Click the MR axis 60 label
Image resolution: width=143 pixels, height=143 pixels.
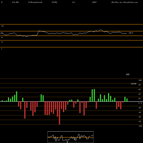click(140, 90)
